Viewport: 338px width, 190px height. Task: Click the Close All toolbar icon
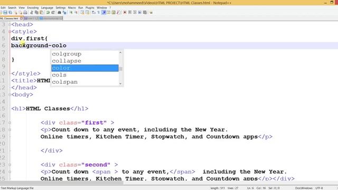pyautogui.click(x=21, y=13)
